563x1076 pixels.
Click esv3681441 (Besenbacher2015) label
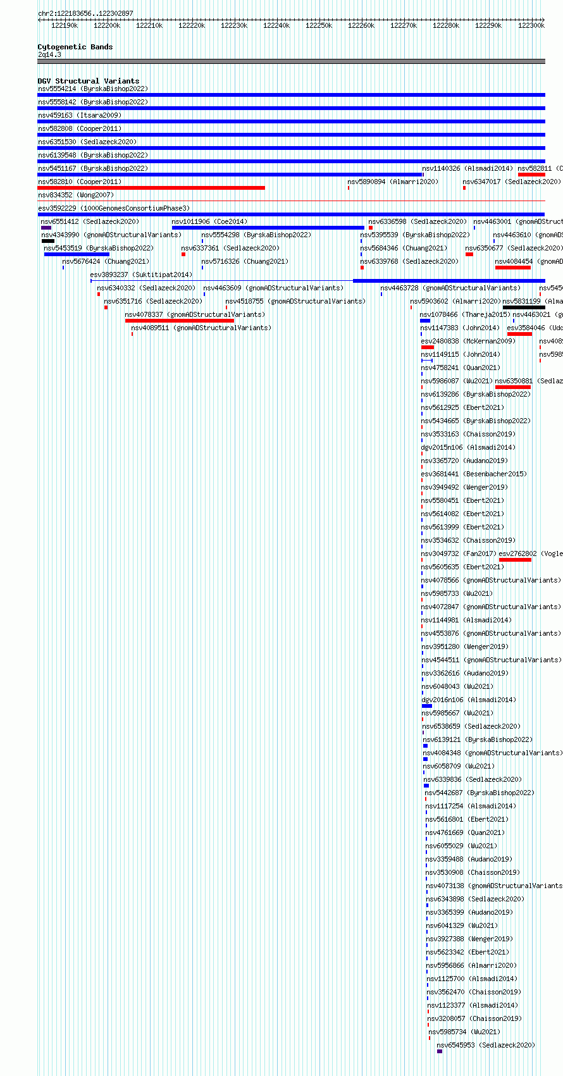tap(474, 474)
